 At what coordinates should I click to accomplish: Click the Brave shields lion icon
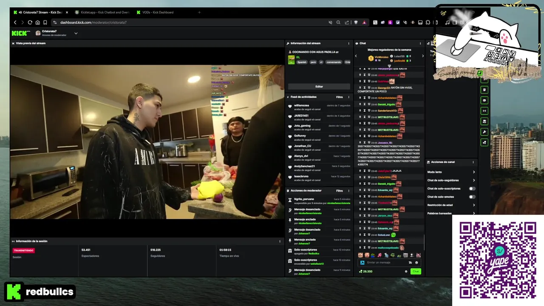[356, 23]
